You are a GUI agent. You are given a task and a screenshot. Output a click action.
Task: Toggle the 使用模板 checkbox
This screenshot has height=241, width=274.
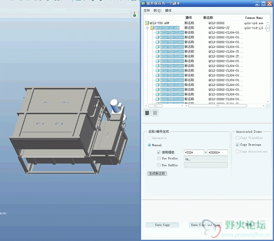[x=159, y=152]
